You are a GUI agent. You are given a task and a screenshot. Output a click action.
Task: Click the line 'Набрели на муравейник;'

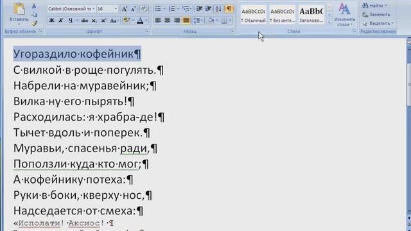85,86
